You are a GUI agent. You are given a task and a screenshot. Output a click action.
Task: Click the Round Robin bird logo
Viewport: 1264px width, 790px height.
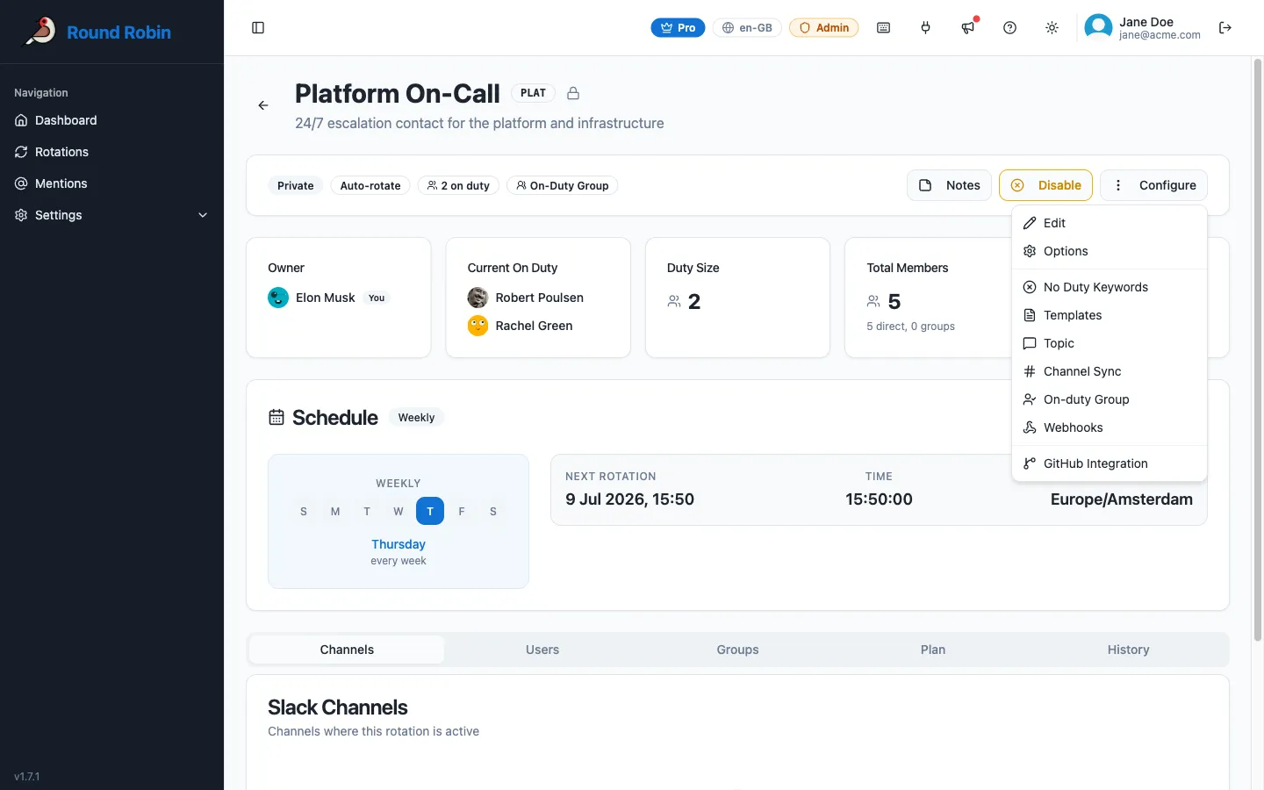point(40,32)
